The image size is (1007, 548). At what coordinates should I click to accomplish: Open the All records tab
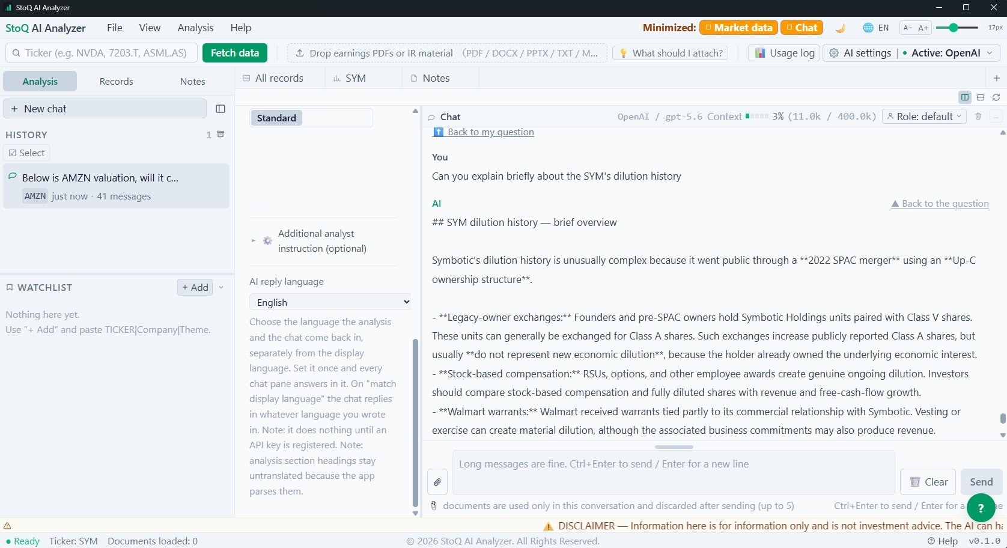click(279, 78)
